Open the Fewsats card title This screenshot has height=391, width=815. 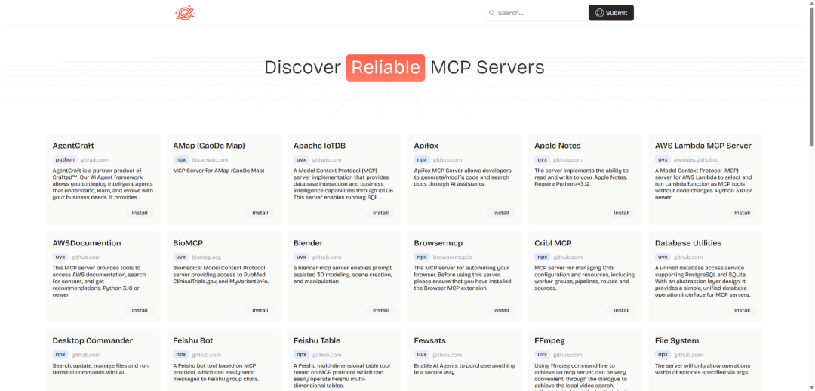(x=430, y=340)
